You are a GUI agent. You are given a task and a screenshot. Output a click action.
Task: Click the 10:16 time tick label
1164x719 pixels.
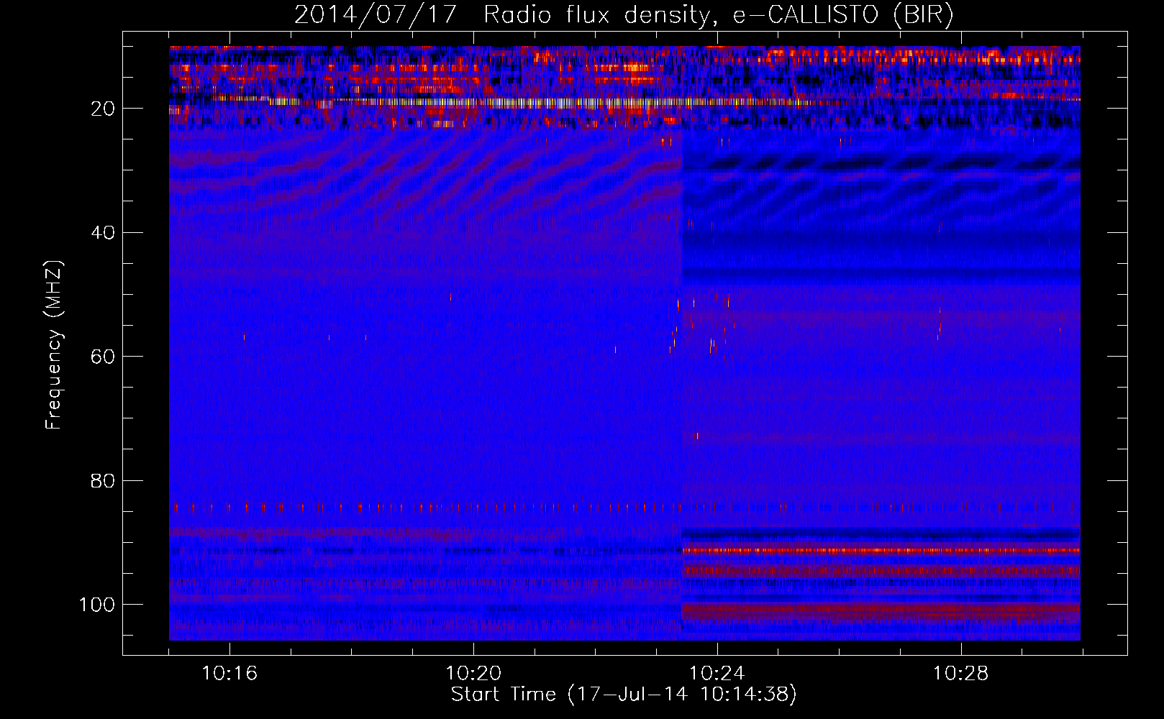(229, 674)
